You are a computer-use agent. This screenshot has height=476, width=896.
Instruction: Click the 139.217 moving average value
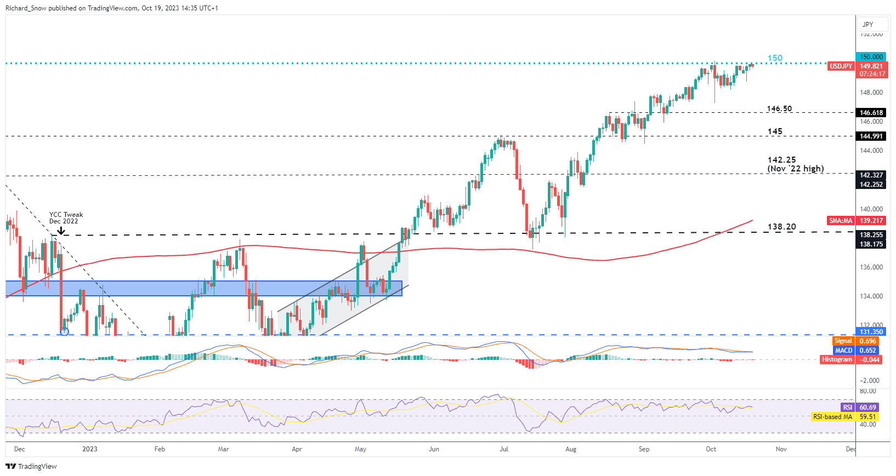(x=871, y=221)
